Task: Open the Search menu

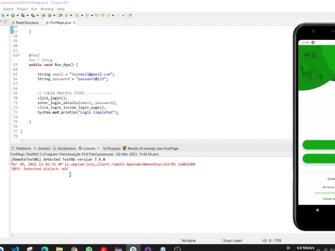Action: (8, 9)
